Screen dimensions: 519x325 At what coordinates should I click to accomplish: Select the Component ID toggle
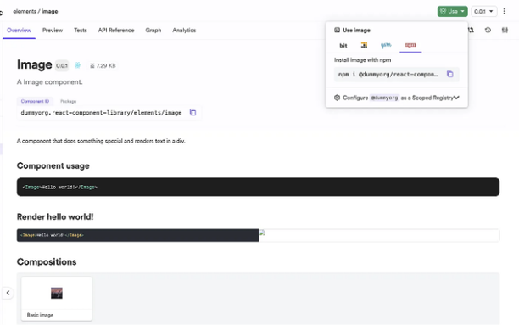35,101
